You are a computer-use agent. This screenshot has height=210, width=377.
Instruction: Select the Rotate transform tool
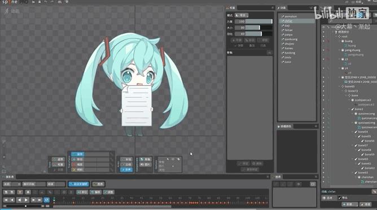point(78,154)
